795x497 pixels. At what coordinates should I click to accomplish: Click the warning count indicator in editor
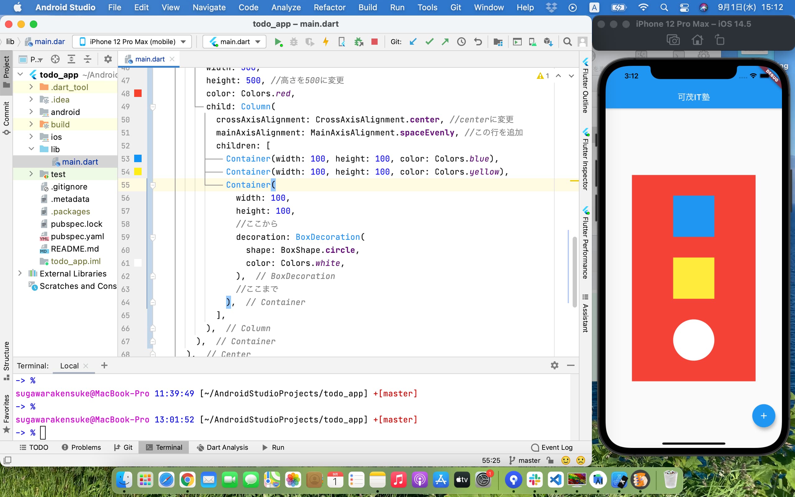pyautogui.click(x=543, y=76)
